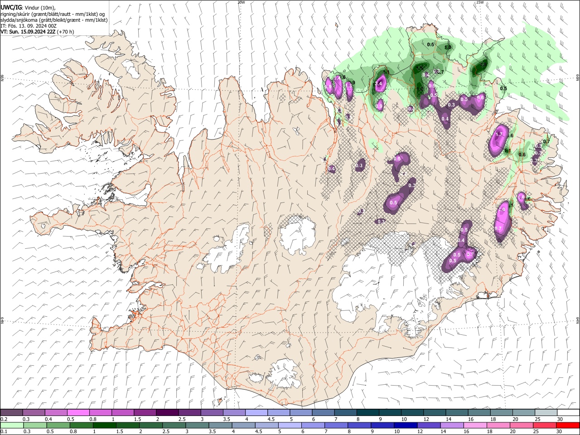Click the '1.7' value in the eastern pink cell

[499, 134]
